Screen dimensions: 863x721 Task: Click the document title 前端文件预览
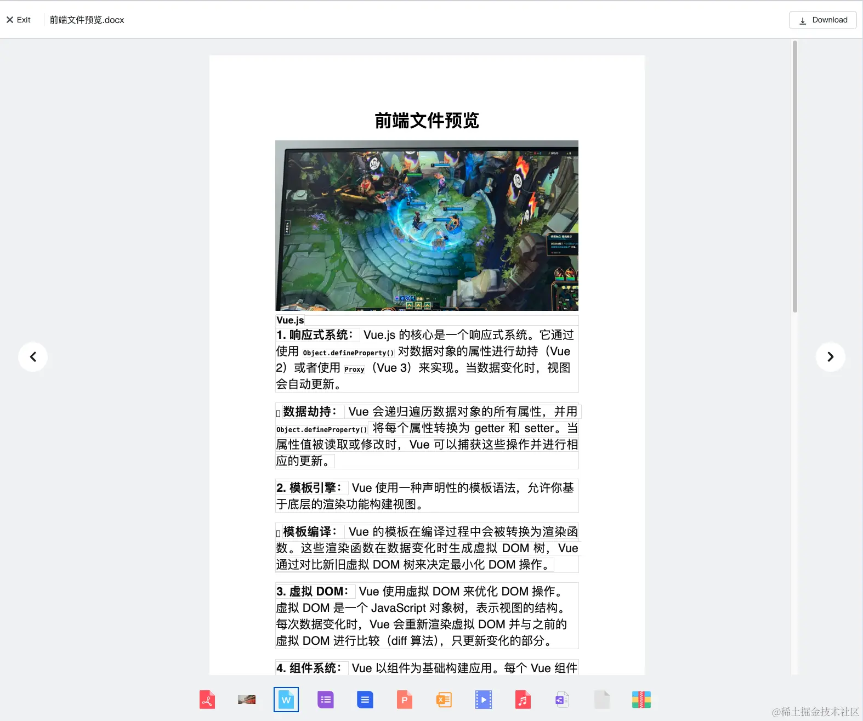click(x=427, y=120)
